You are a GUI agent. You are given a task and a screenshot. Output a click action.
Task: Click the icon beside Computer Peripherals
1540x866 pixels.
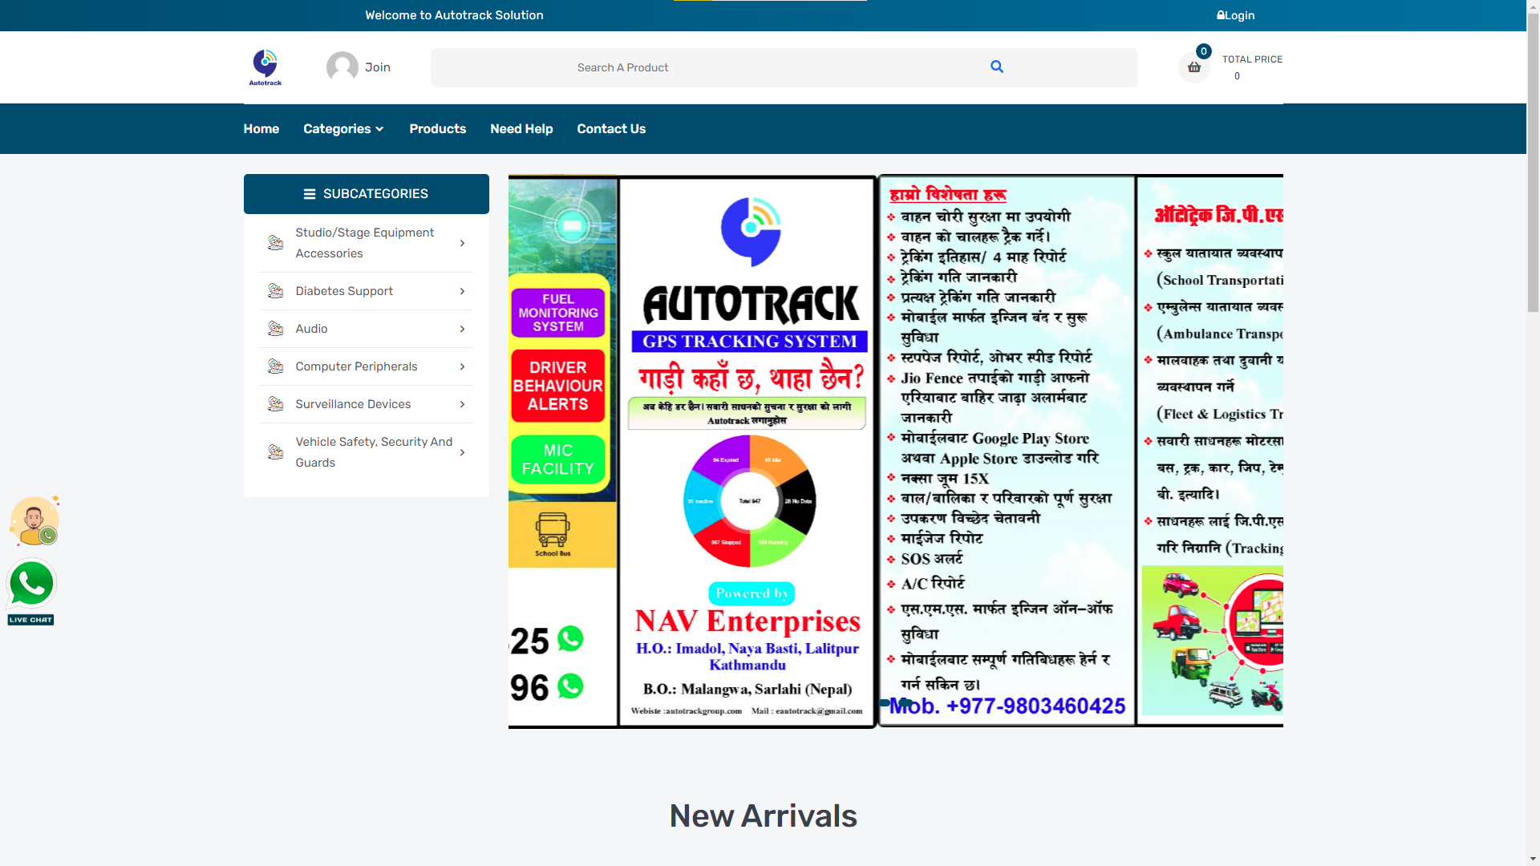pos(275,366)
